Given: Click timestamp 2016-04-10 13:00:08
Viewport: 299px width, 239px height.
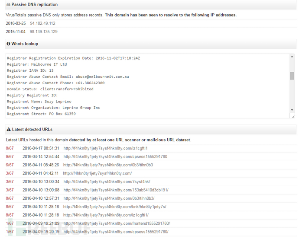Looking at the screenshot, I should (x=41, y=190).
